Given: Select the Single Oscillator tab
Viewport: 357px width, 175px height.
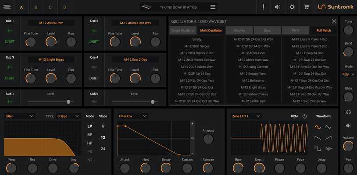Looking at the screenshot, I should (183, 31).
